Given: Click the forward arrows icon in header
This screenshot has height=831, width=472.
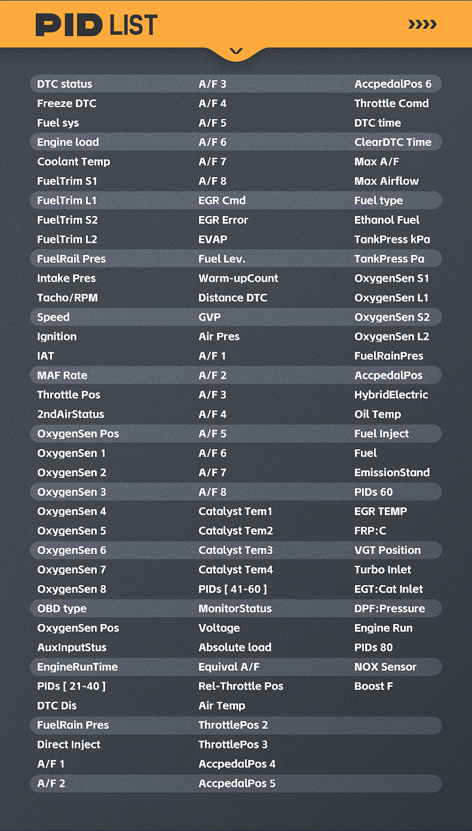Looking at the screenshot, I should [422, 25].
